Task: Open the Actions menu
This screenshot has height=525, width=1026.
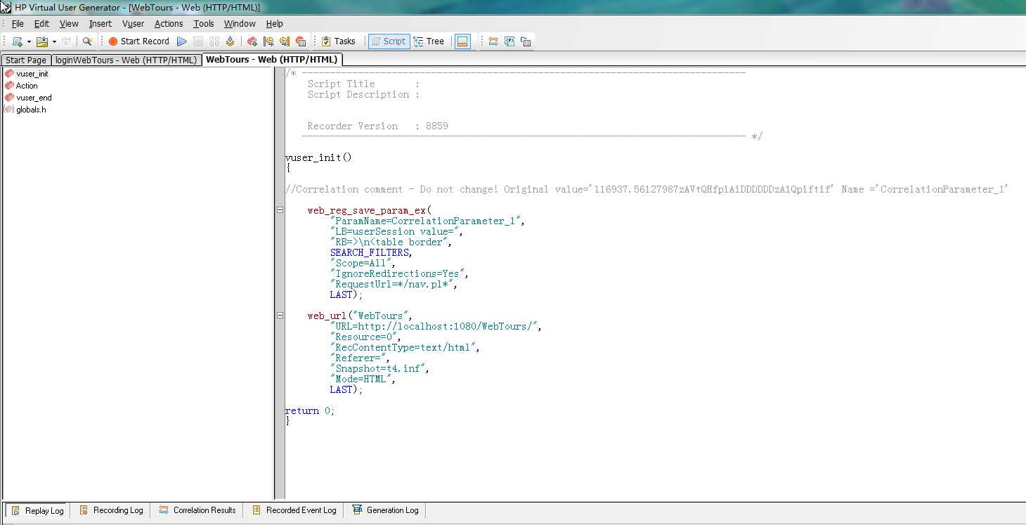Action: click(169, 24)
